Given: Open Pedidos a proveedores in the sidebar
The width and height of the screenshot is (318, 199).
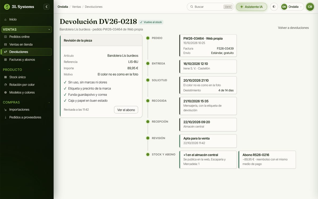Looking at the screenshot, I should (26, 117).
